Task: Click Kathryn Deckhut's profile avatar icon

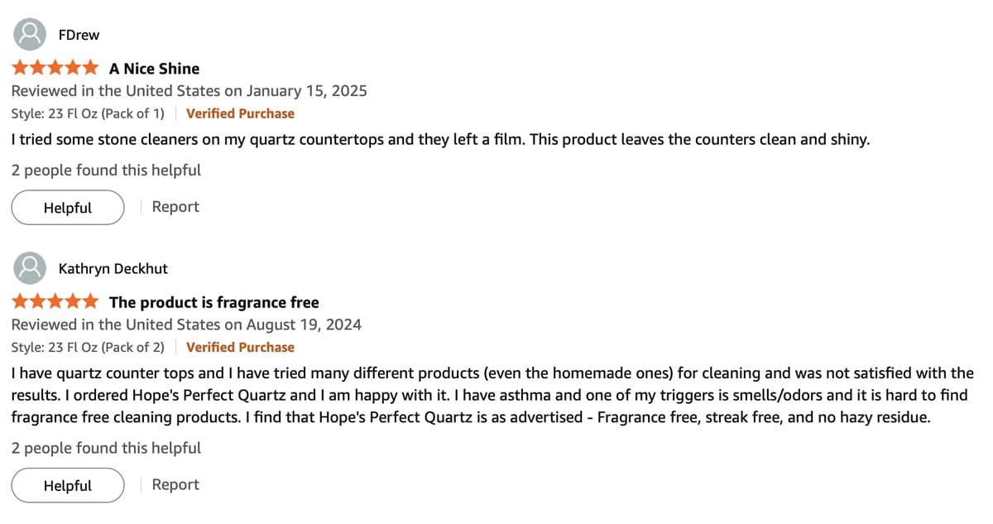Action: (31, 268)
